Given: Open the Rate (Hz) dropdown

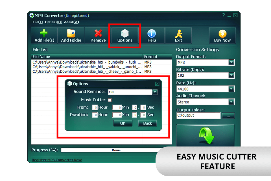Looking at the screenshot, I should pos(231,89).
